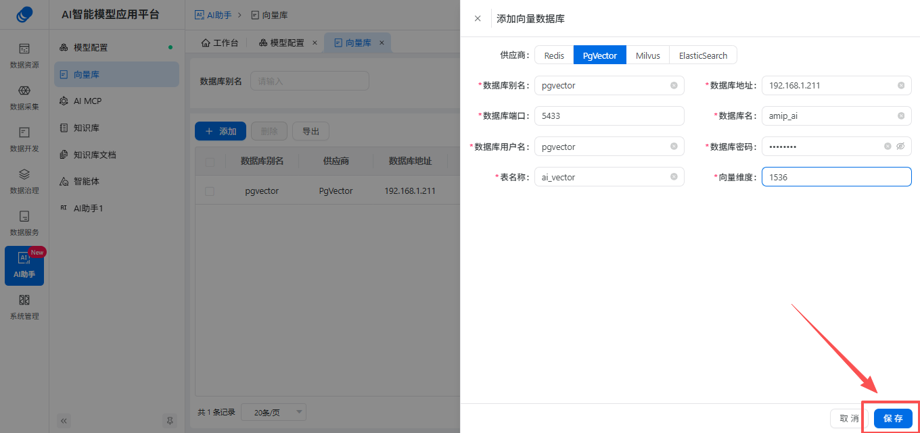This screenshot has width=920, height=433.
Task: Close the 添加向量数据库 drawer
Action: 478,18
